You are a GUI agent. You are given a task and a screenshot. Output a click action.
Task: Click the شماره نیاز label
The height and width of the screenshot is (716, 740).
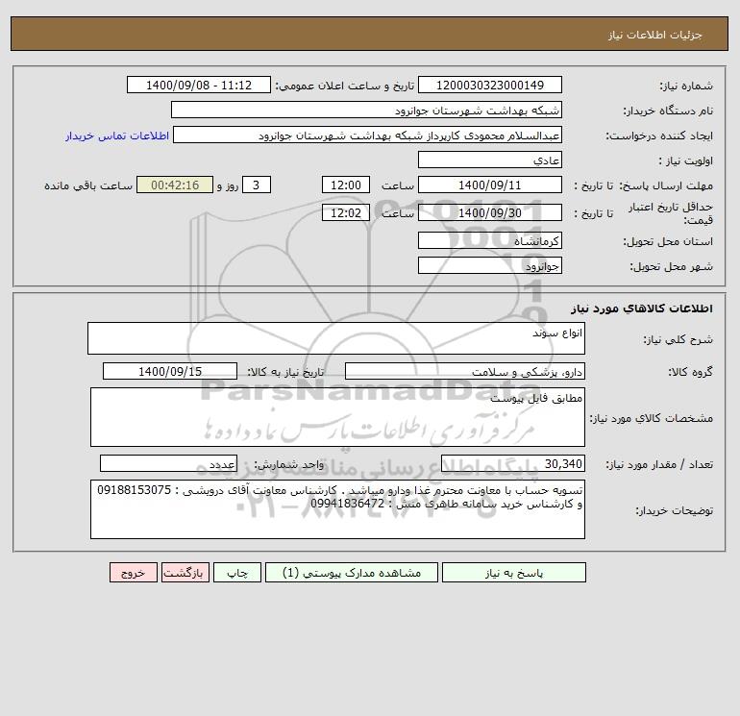tap(686, 86)
